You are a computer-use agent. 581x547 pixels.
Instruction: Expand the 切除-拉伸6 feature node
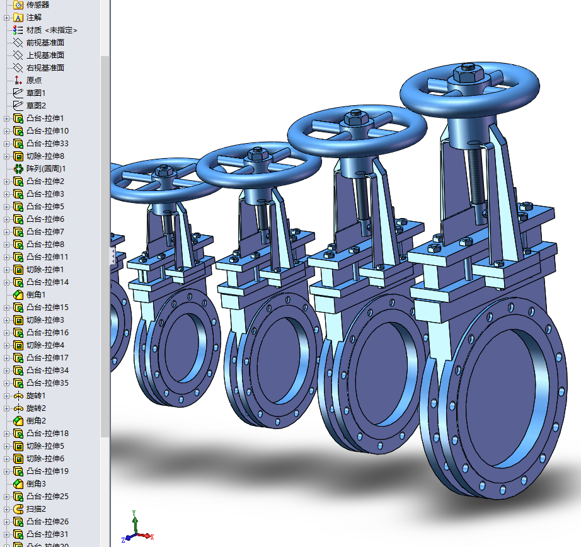[6, 459]
